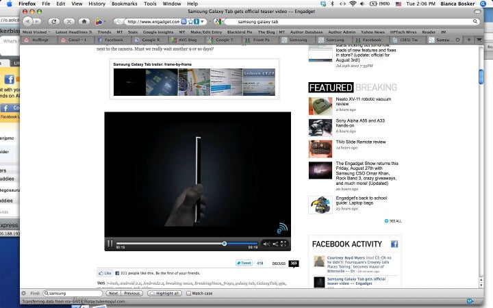
Task: Open the URL bar history dropdown arrow
Action: [203, 22]
